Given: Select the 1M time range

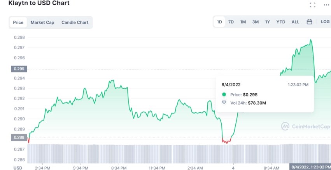Looking at the screenshot, I should point(243,22).
